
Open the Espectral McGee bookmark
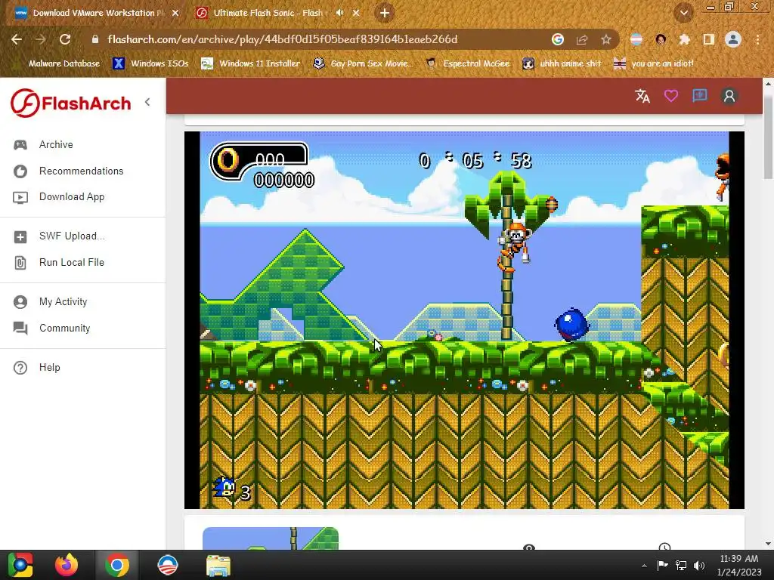pyautogui.click(x=468, y=63)
